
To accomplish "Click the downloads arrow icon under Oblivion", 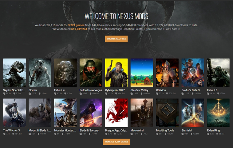I will [167, 94].
